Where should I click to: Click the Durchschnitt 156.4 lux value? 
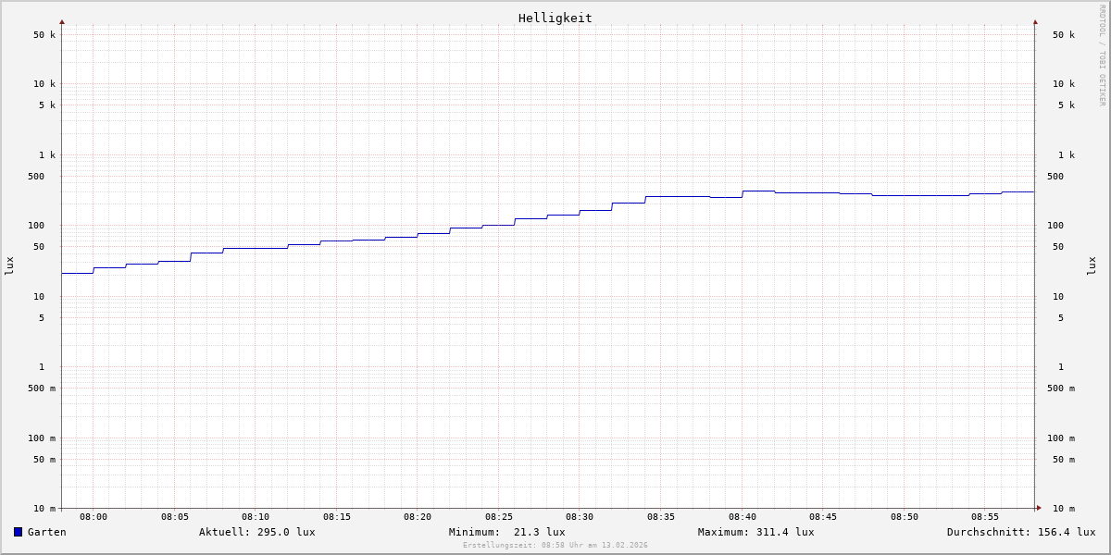click(x=1020, y=532)
